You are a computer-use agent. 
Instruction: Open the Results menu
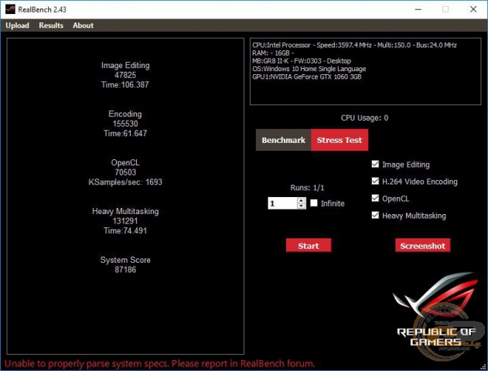pyautogui.click(x=51, y=26)
